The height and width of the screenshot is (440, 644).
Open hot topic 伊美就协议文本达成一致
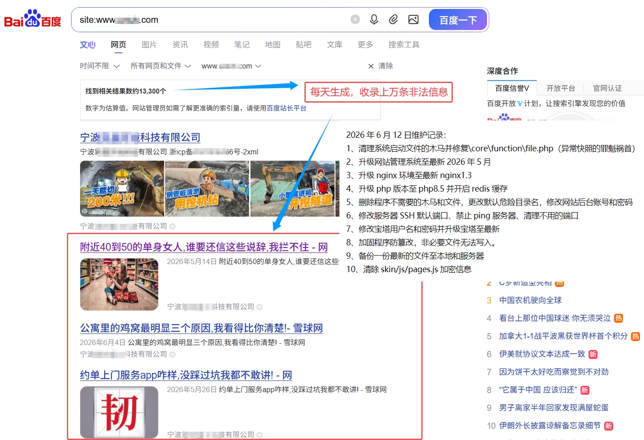click(542, 354)
